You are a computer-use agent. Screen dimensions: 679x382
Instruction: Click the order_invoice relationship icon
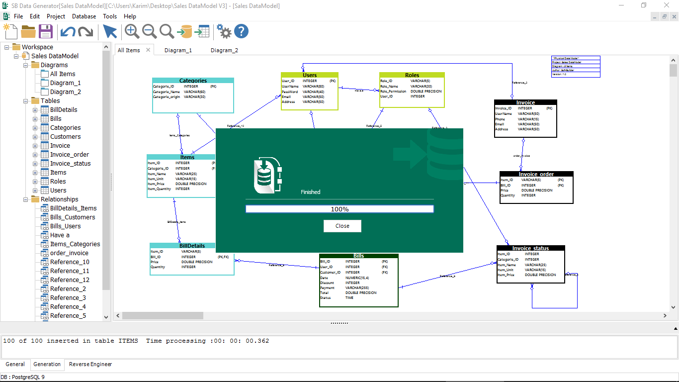(x=44, y=253)
